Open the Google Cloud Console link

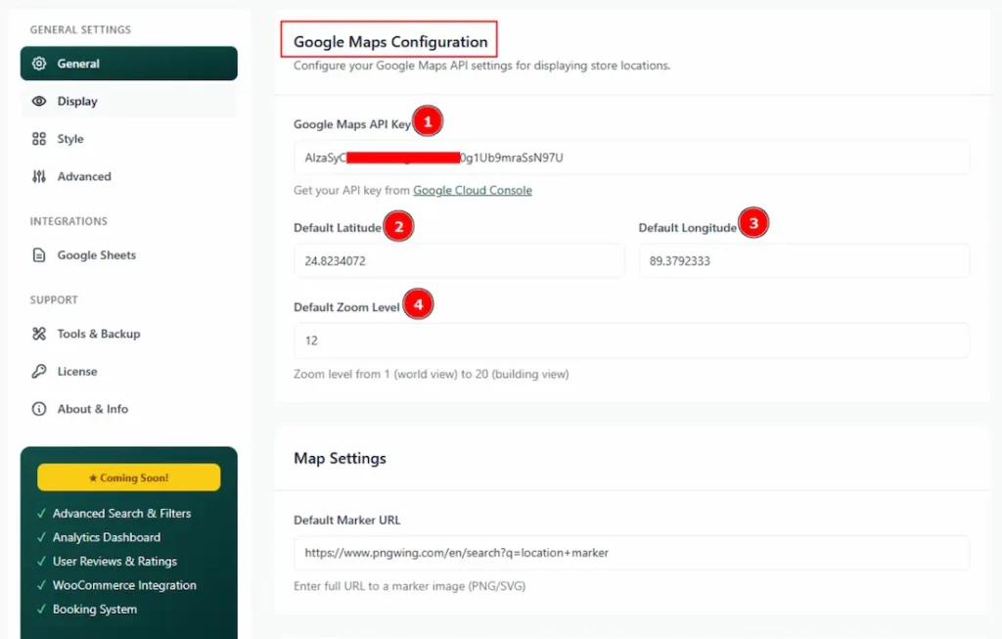coord(472,190)
